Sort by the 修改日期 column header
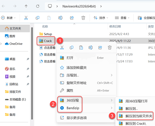 (115, 27)
